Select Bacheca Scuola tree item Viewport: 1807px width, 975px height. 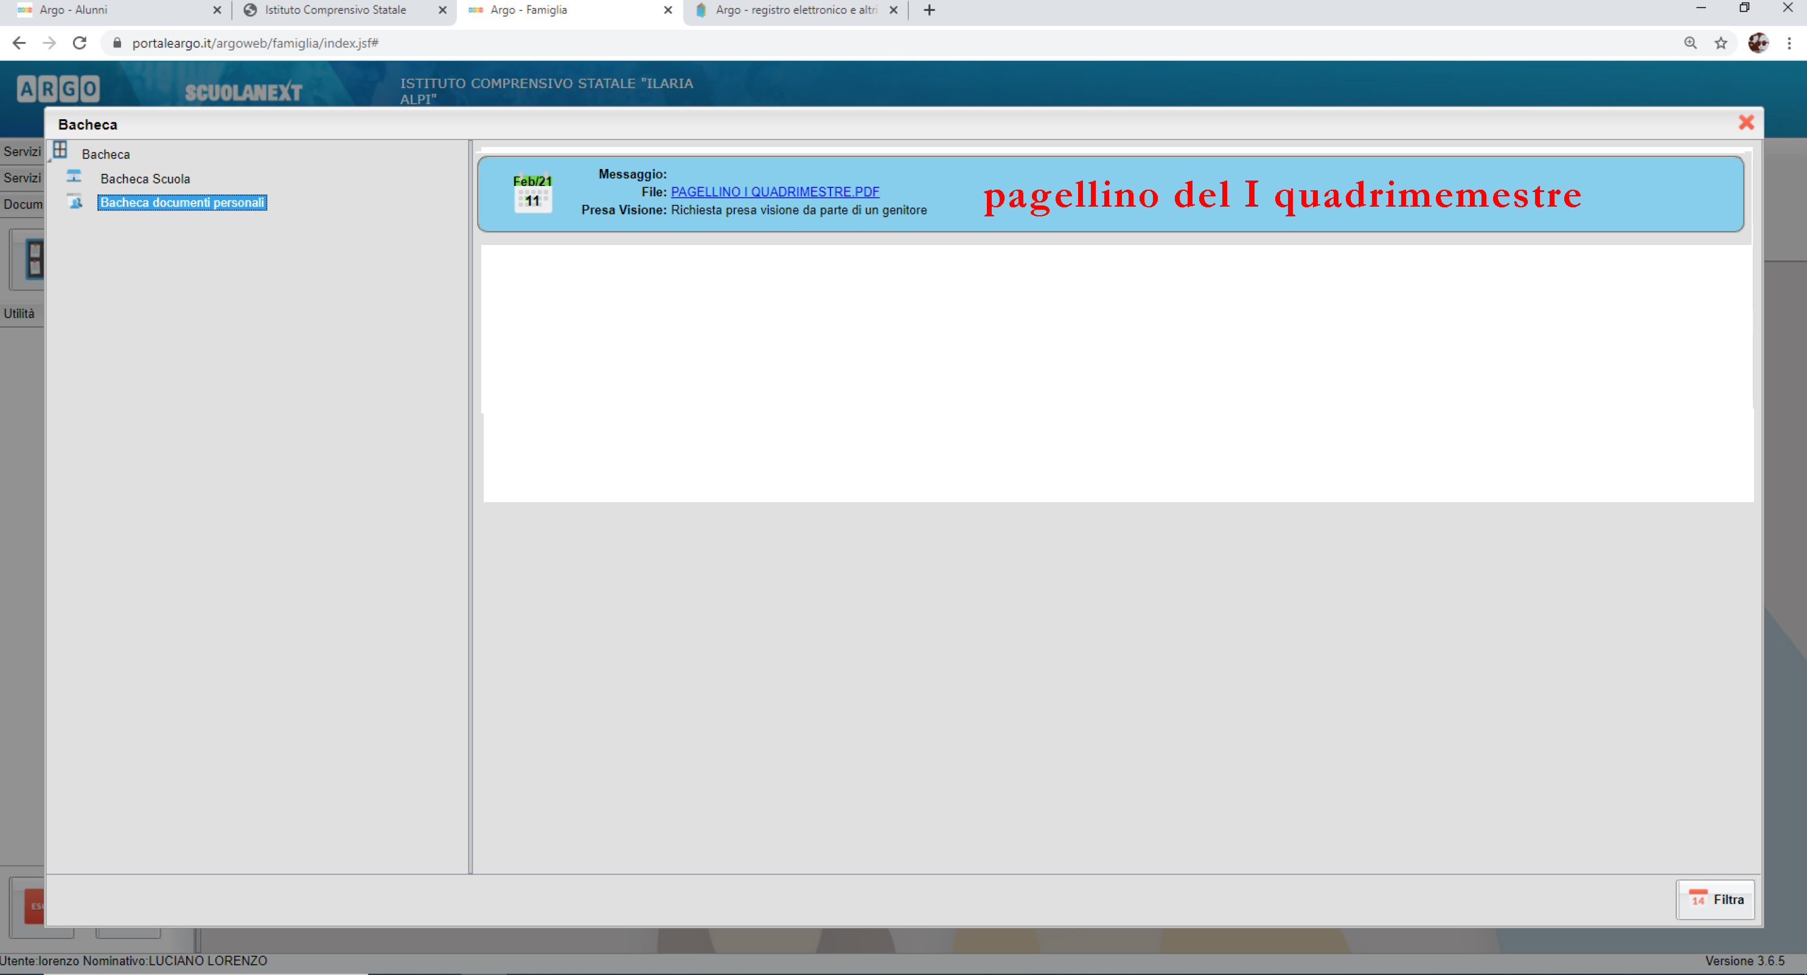point(145,179)
